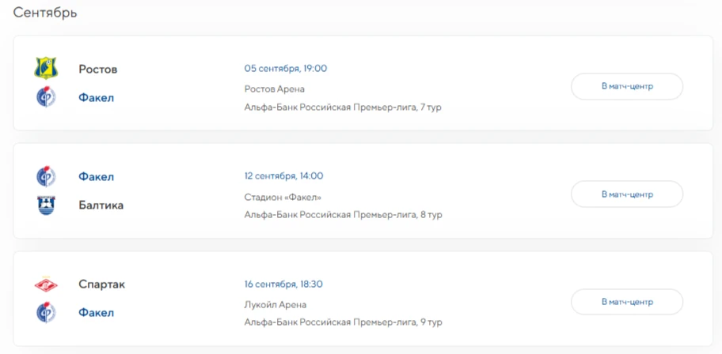Click Fakel logo in the Rostov match
Viewport: 722px width, 354px height.
[46, 97]
